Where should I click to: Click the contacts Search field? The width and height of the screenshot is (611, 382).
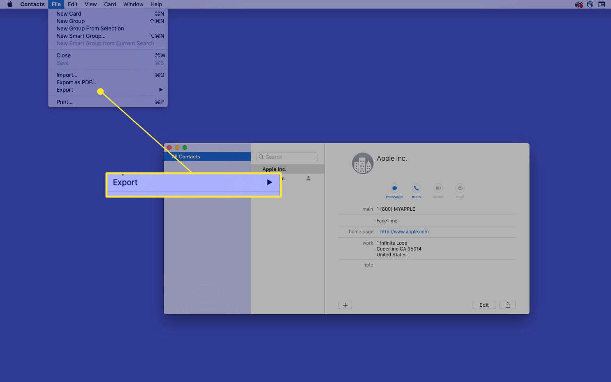tap(287, 157)
